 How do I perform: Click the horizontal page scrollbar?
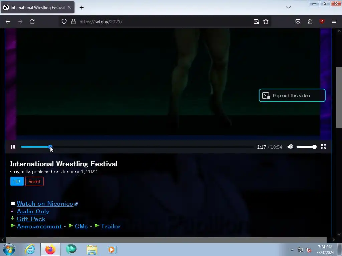(166, 240)
